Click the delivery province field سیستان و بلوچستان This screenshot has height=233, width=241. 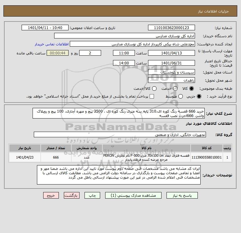172,72
